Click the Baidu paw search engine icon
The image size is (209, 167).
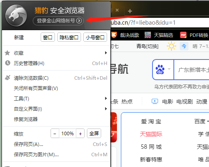pyautogui.click(x=160, y=69)
